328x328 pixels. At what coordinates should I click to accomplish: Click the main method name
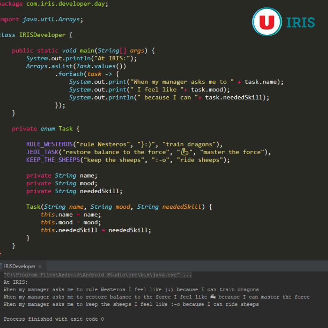point(87,50)
